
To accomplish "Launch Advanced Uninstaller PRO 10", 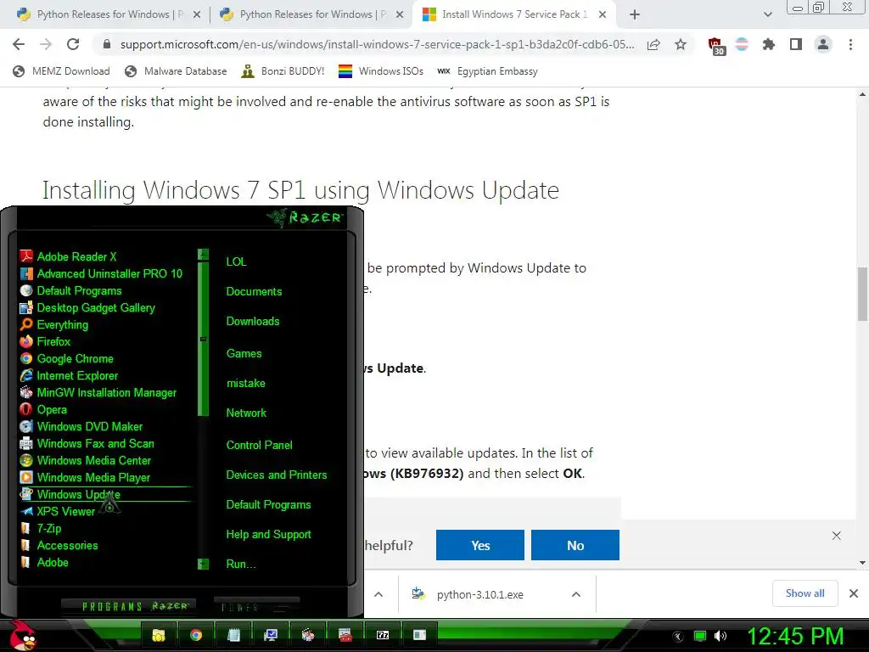I will click(101, 274).
